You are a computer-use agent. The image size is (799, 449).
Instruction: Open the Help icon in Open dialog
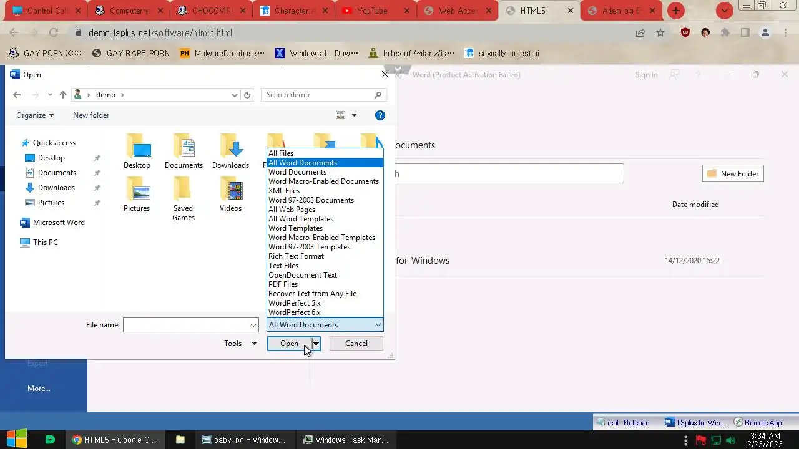tap(380, 115)
